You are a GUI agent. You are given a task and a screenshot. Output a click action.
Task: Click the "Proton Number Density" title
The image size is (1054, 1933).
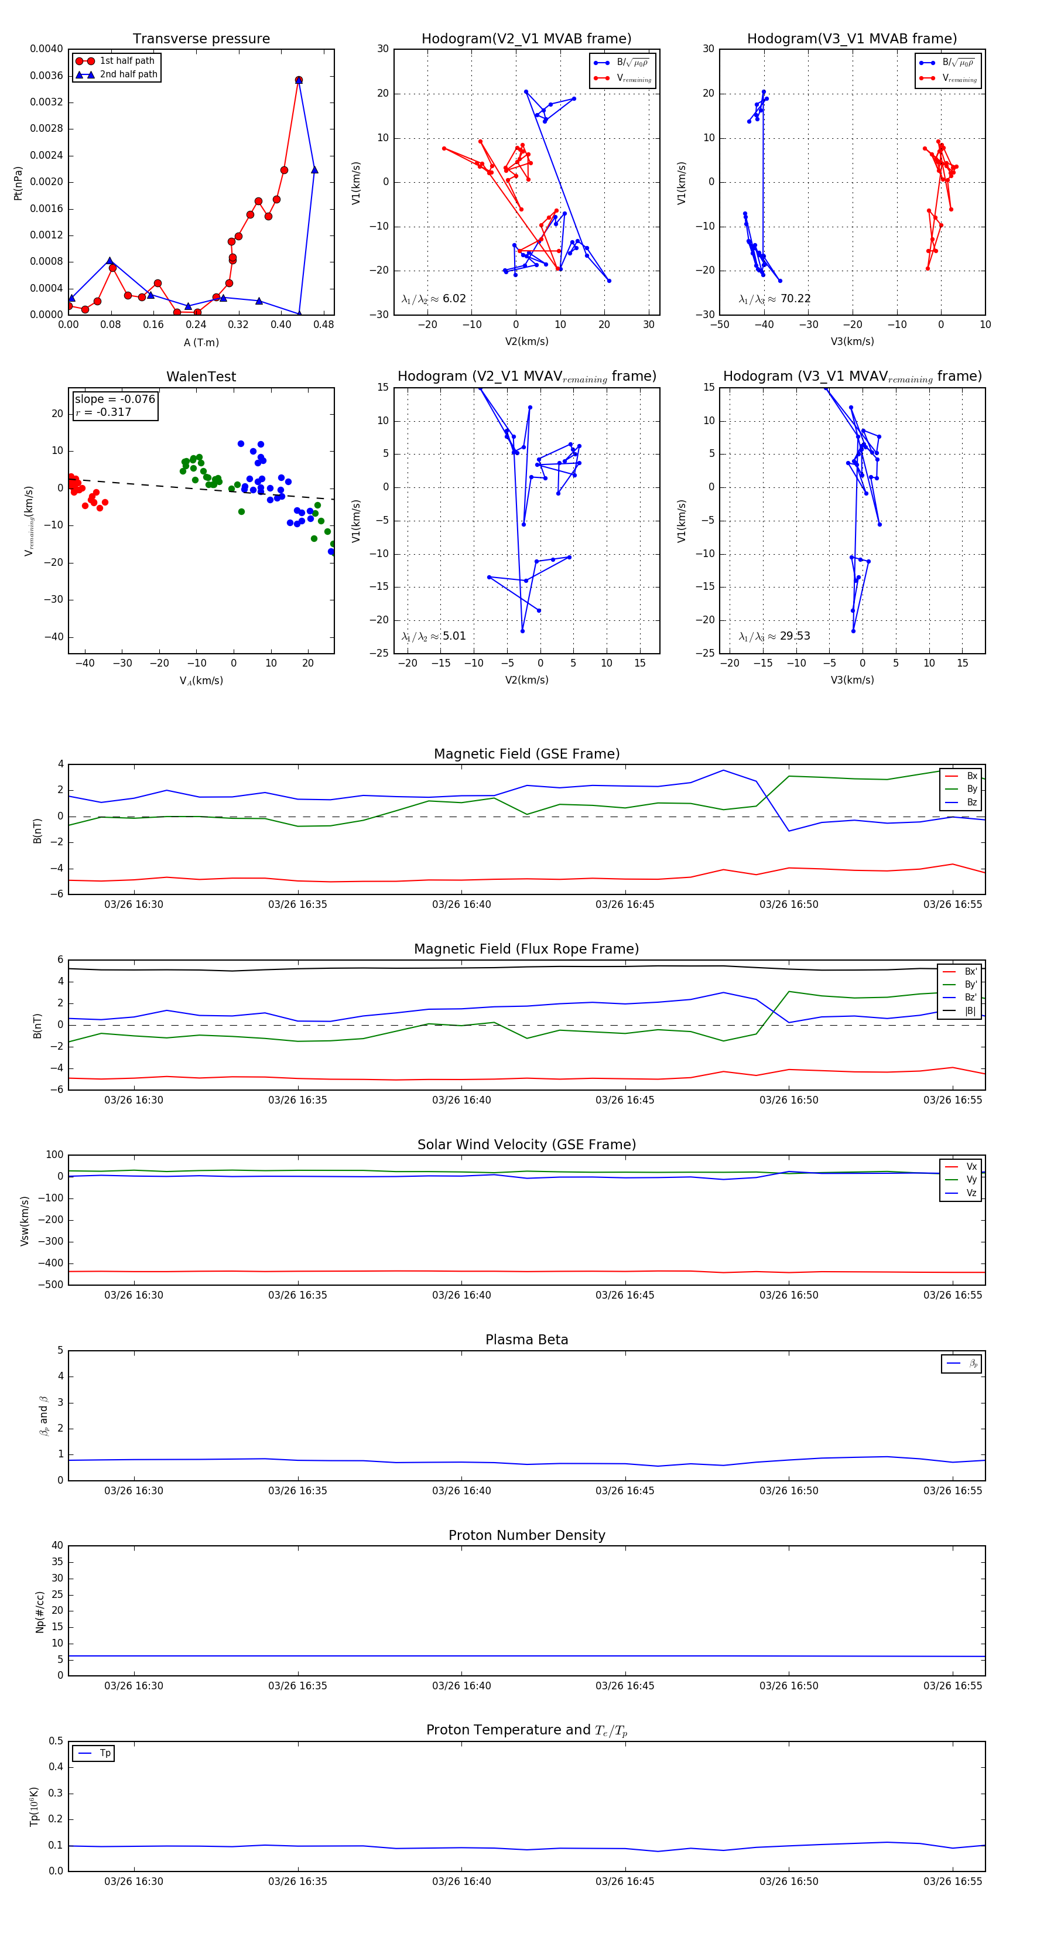526,1535
